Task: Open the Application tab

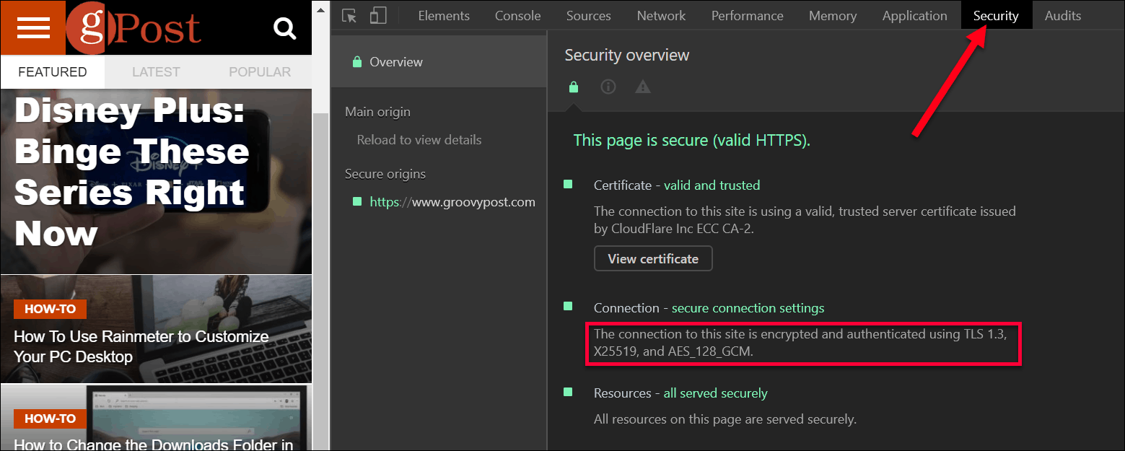Action: pos(915,16)
